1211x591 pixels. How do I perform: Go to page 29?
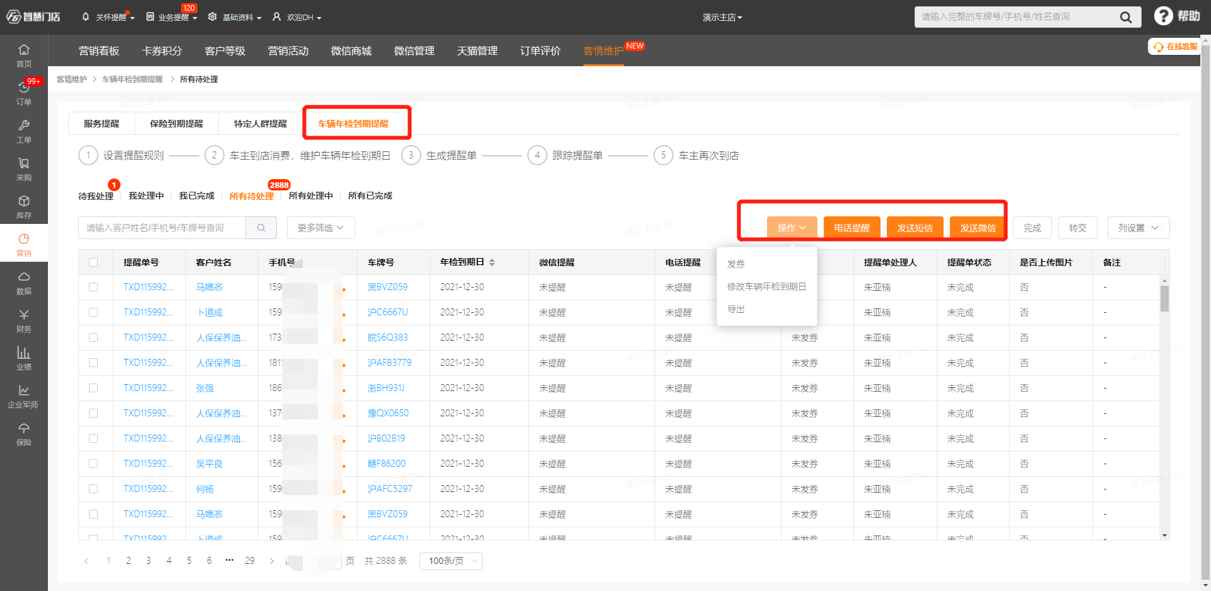click(250, 561)
